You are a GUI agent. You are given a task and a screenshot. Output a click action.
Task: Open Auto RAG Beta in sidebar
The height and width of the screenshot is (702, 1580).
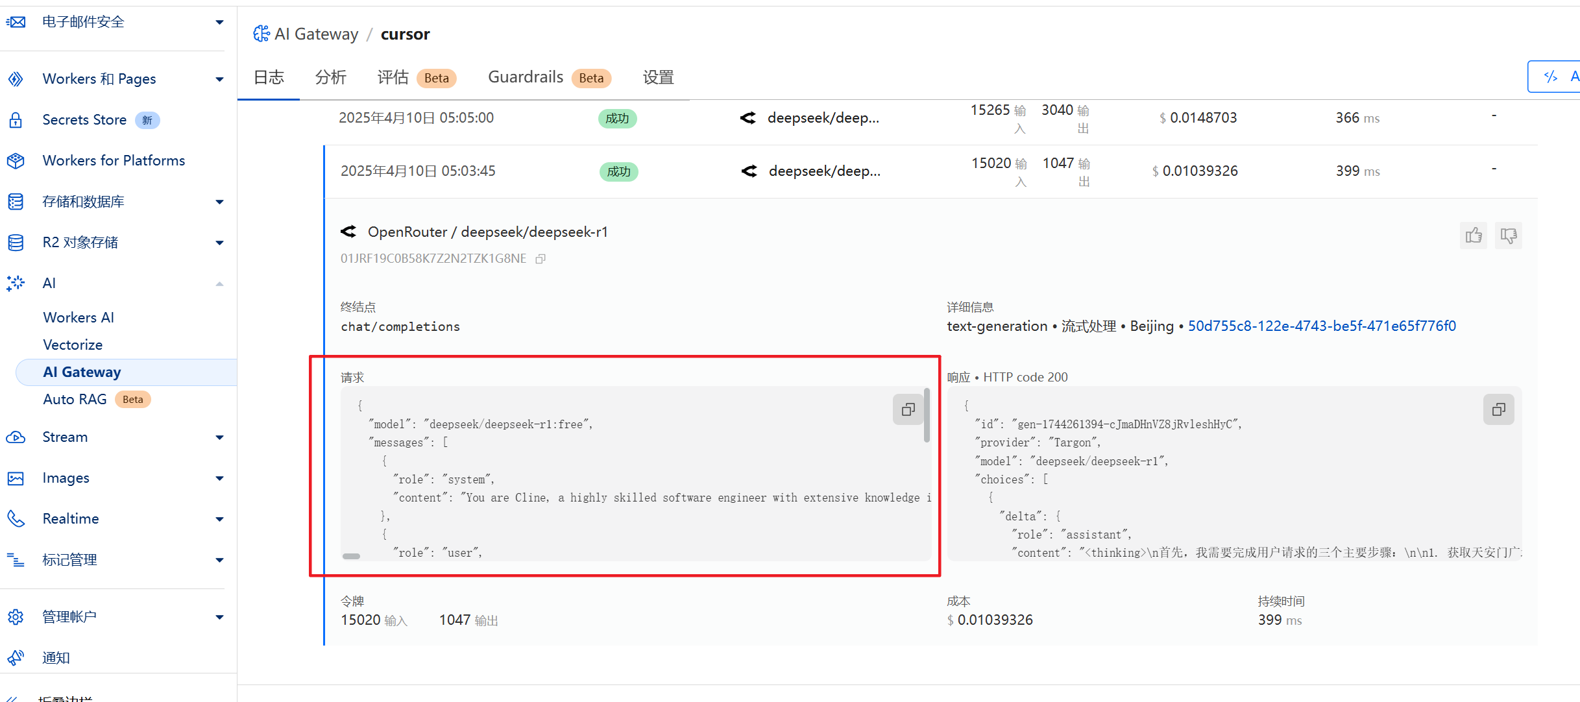pos(97,400)
